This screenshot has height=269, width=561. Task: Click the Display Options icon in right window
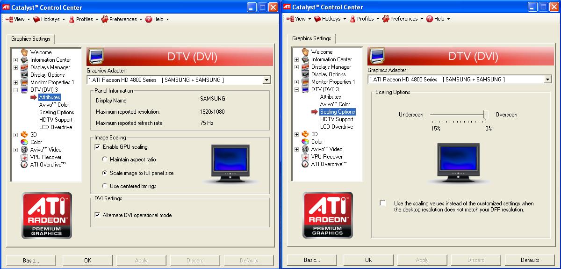pyautogui.click(x=305, y=74)
